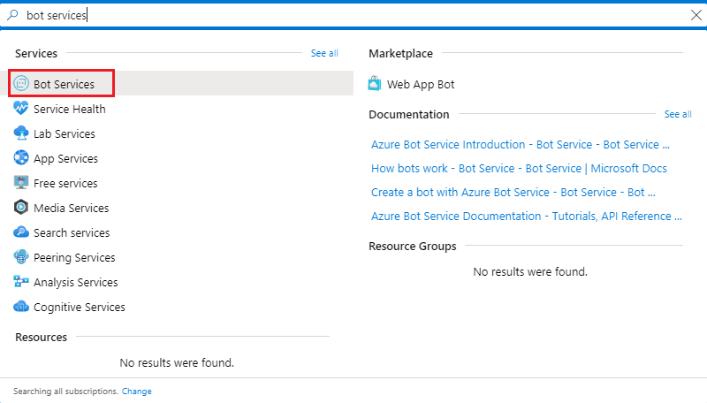
Task: Open the Free services icon
Action: 22,183
